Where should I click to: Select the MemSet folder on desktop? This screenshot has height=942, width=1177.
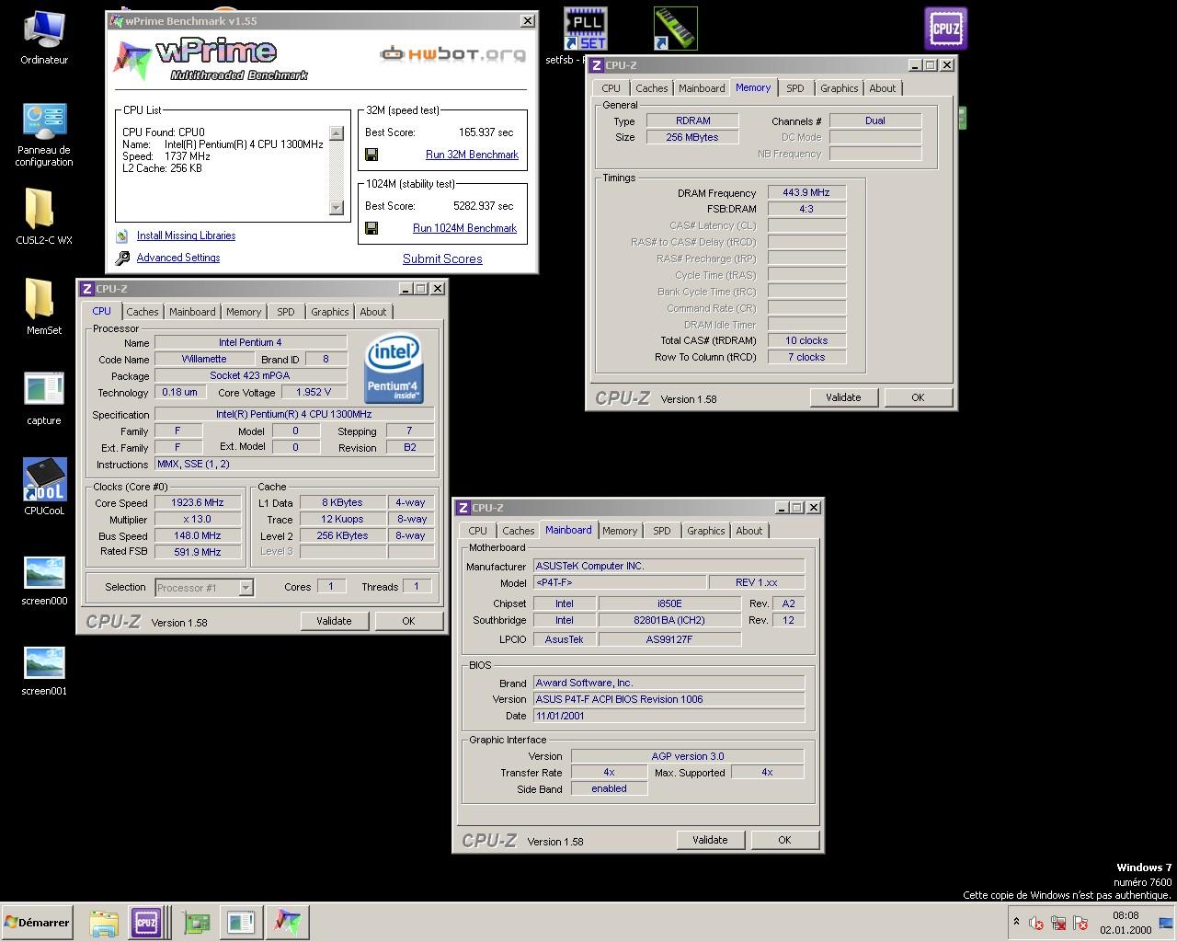pyautogui.click(x=44, y=306)
